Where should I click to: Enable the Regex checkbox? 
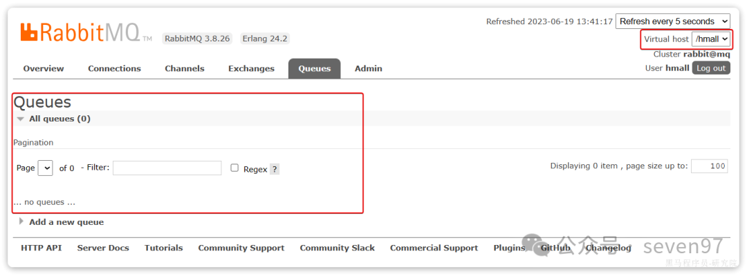(234, 168)
